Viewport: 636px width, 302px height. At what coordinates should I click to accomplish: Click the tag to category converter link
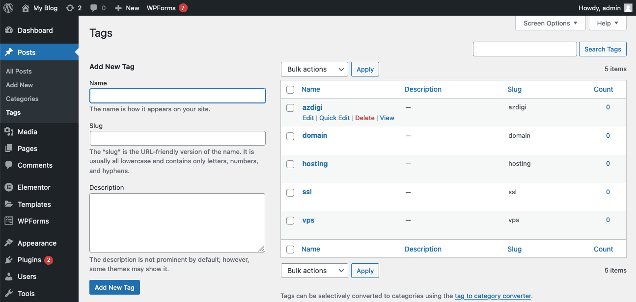pos(493,296)
